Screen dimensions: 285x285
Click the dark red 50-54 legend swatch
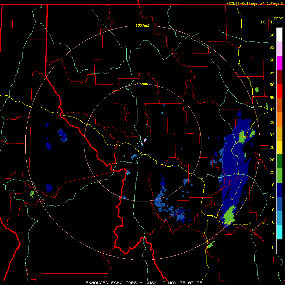click(280, 77)
